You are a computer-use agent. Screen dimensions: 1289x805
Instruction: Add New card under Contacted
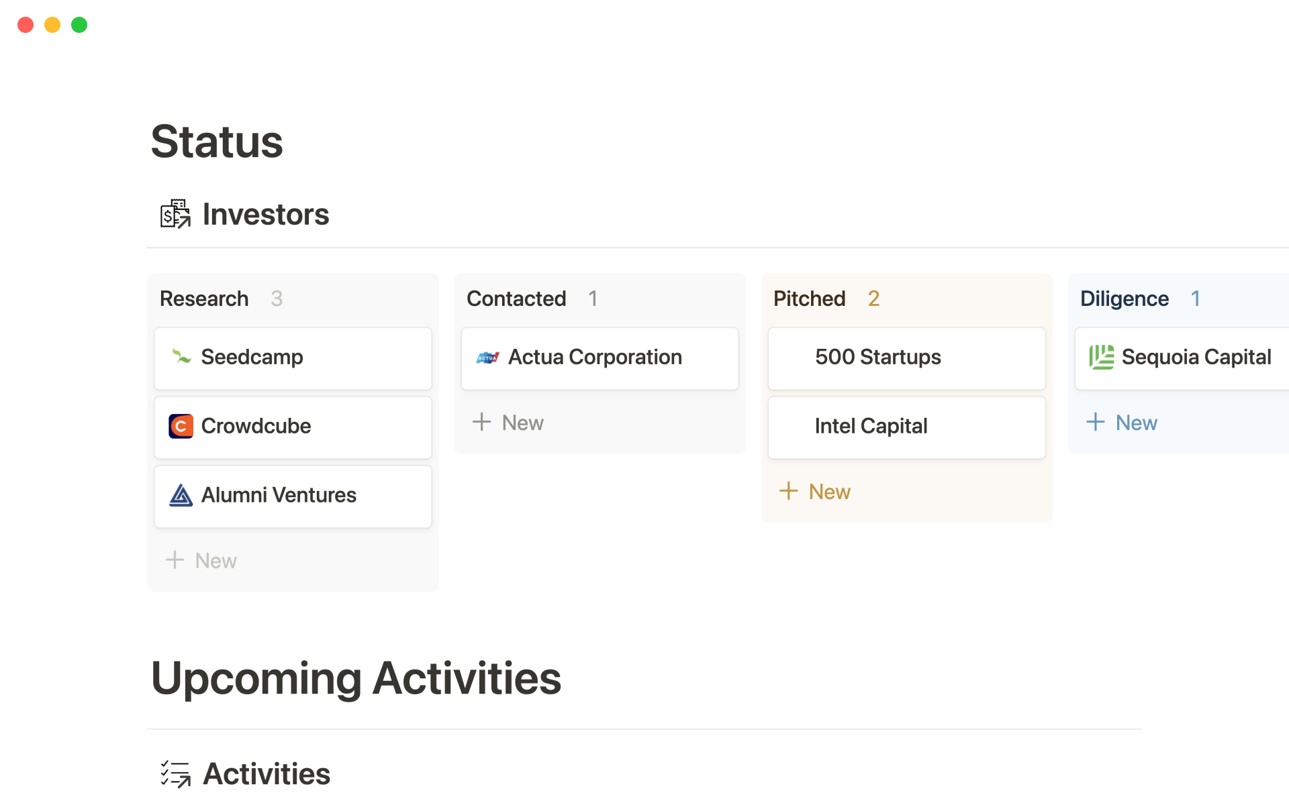click(509, 423)
